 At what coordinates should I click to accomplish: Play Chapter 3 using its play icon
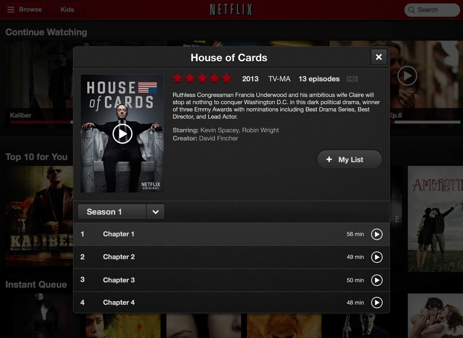click(377, 280)
